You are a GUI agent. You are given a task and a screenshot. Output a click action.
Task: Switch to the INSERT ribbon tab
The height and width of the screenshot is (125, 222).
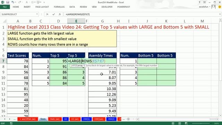click(27, 7)
